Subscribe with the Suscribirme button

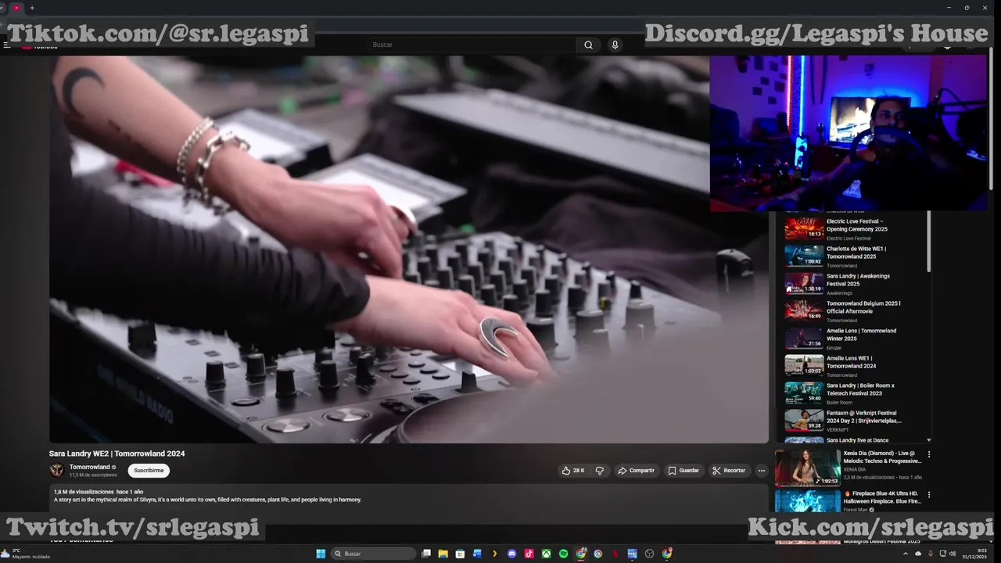pos(149,471)
